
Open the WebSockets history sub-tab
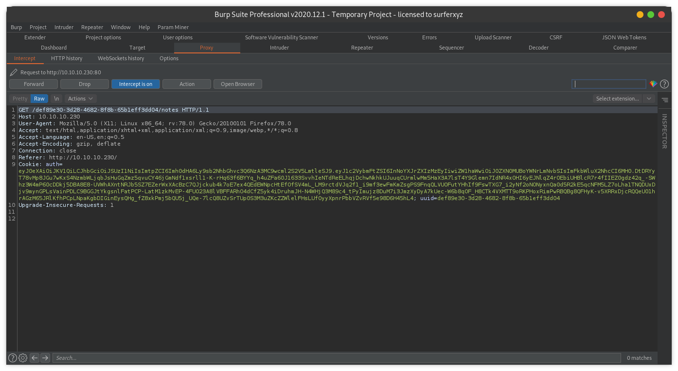(x=121, y=58)
